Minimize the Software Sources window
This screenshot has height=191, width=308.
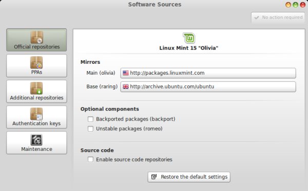tap(288, 5)
